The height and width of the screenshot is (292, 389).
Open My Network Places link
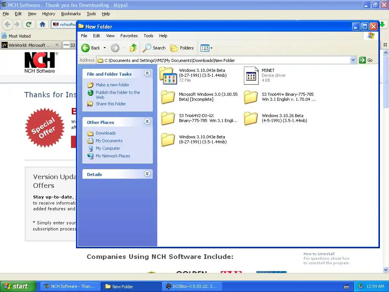(x=113, y=156)
